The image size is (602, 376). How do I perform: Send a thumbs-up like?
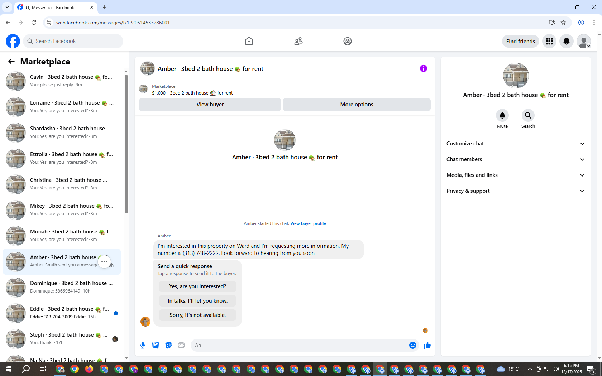pyautogui.click(x=427, y=345)
